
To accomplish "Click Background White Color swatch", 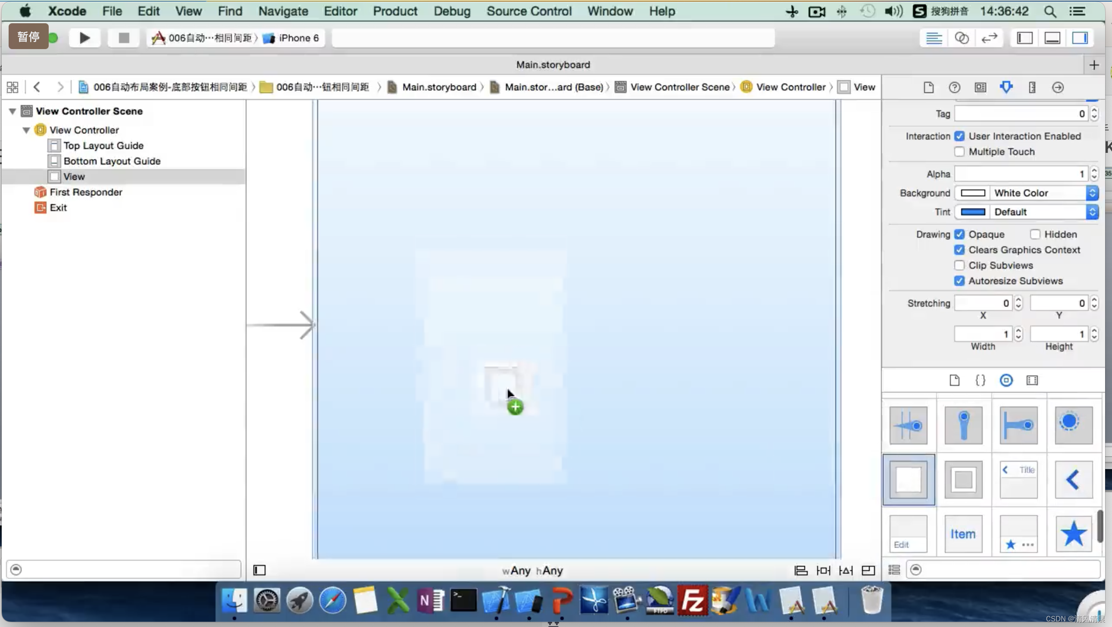I will (973, 192).
